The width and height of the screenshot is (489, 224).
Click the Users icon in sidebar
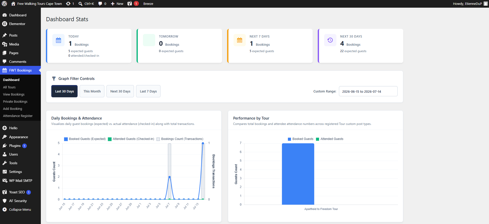point(5,154)
